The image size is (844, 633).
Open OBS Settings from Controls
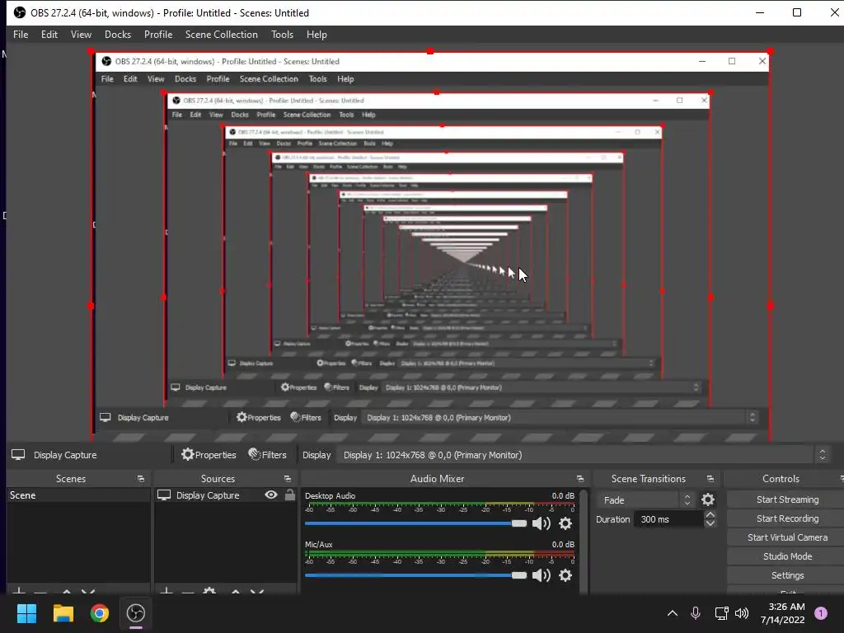(787, 575)
